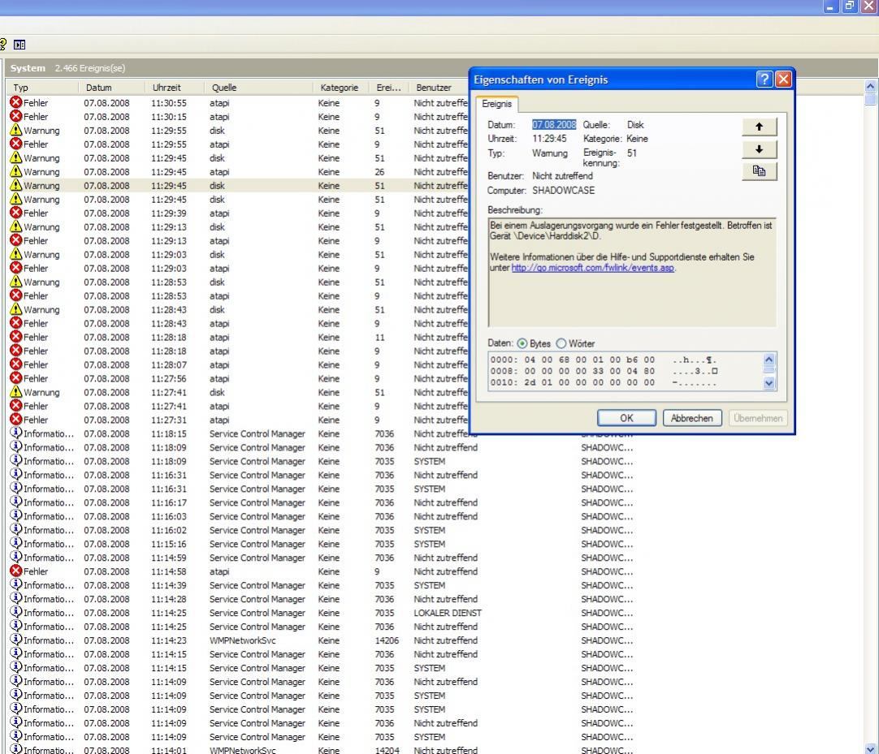This screenshot has width=879, height=754.
Task: Click the highlighted date field 07.08.2008
Action: click(x=554, y=124)
